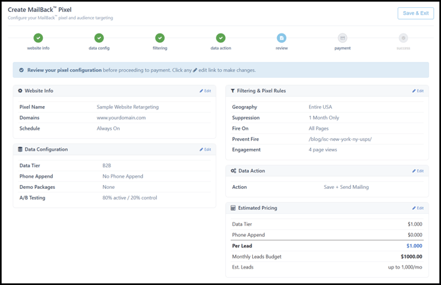Screen dimensions: 441x285
Task: Click the B2B data tier value
Action: [107, 165]
